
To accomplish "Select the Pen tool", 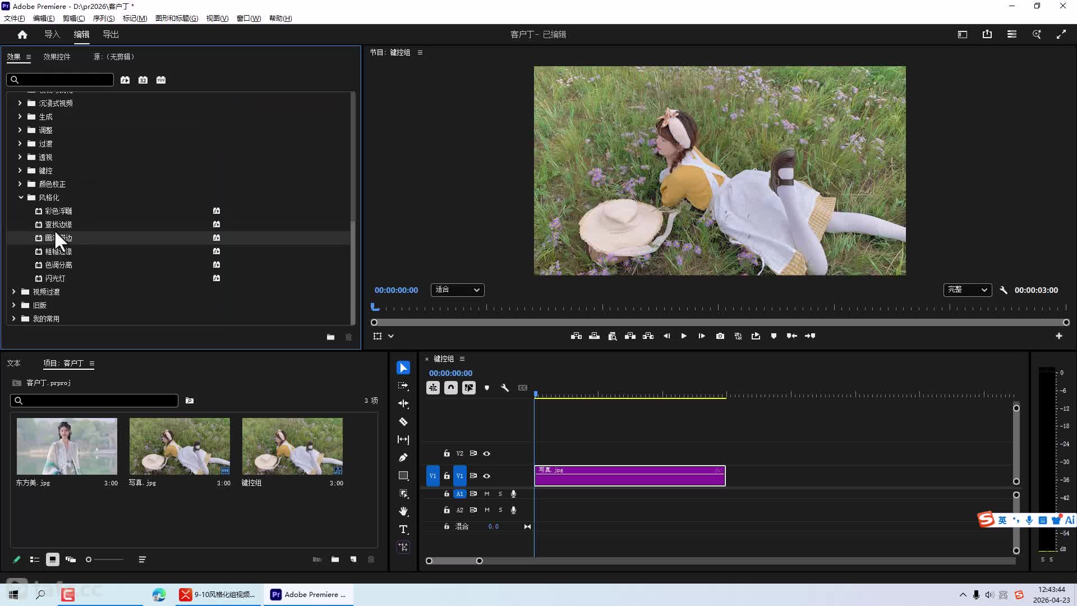I will tap(403, 457).
